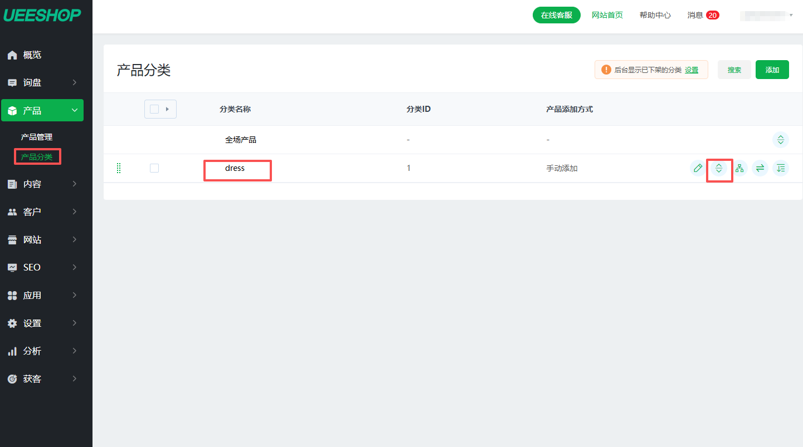Go to 概览 in the sidebar

pos(32,55)
